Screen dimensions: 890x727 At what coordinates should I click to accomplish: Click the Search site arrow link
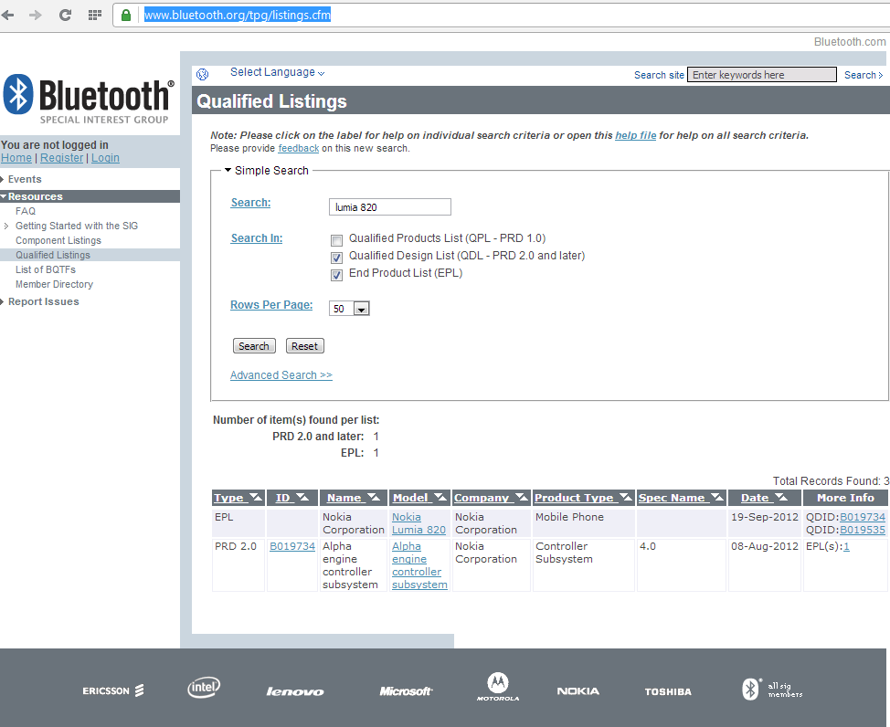tap(864, 75)
